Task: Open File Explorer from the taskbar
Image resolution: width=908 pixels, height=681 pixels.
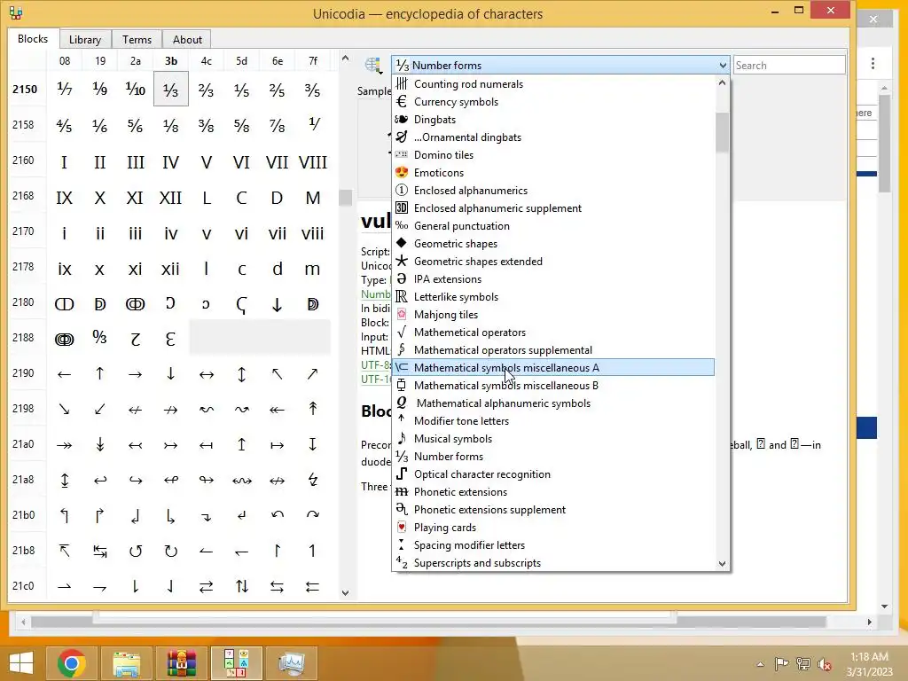Action: [x=126, y=662]
